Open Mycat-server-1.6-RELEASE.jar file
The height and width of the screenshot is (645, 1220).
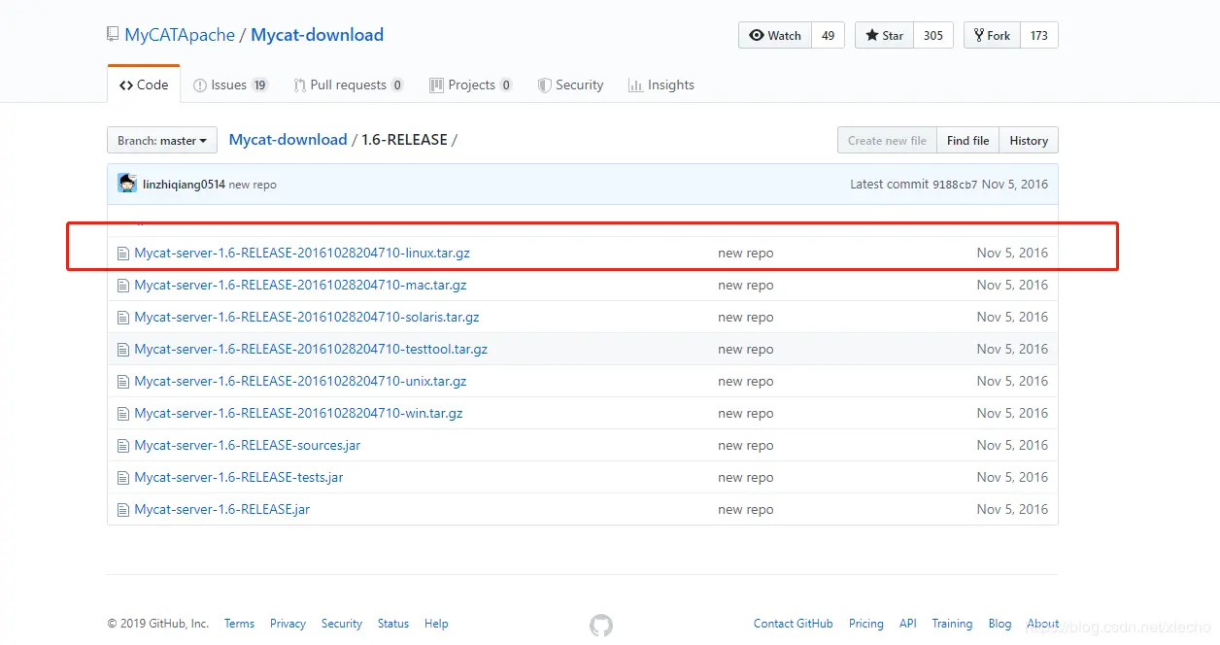coord(222,510)
